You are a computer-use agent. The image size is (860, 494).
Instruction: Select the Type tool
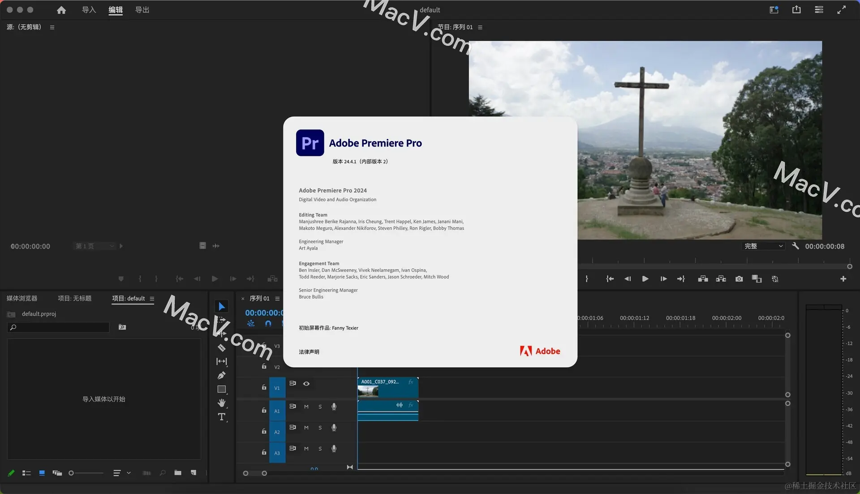221,417
